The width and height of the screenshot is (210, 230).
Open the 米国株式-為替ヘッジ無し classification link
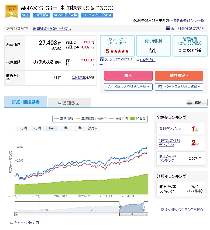coord(52,29)
